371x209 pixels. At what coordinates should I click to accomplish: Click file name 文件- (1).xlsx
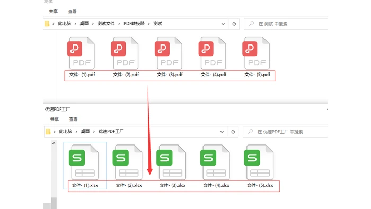(85, 185)
